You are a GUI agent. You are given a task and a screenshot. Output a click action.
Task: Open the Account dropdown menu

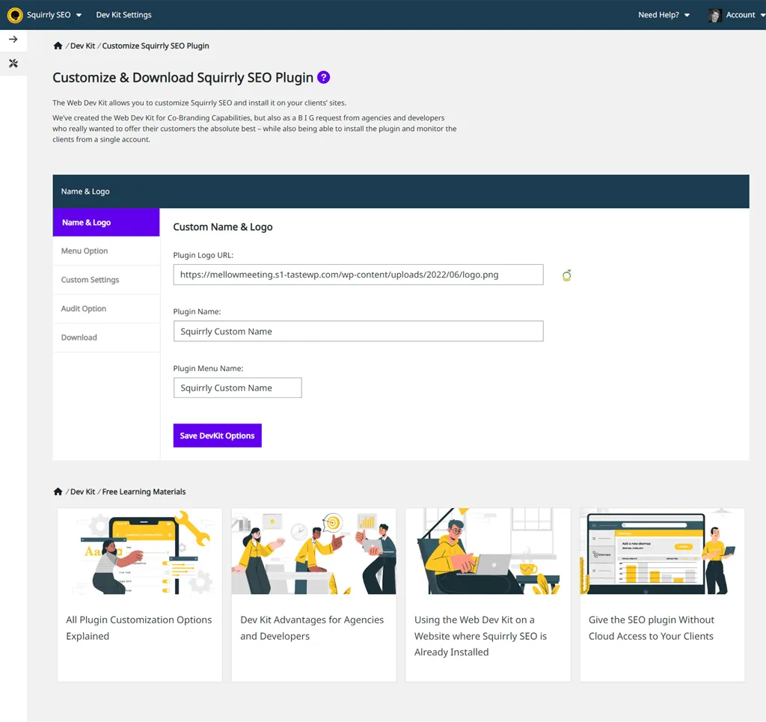click(x=746, y=15)
